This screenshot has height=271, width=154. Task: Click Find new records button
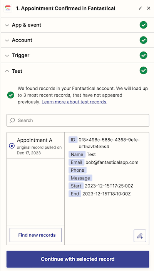point(35,235)
